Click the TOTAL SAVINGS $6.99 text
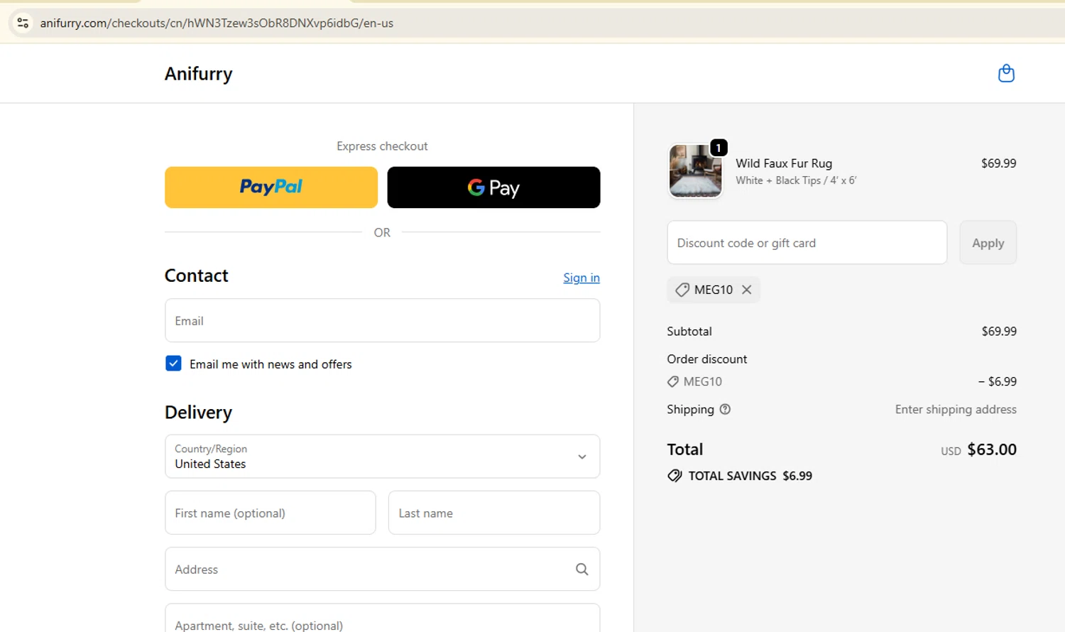Image resolution: width=1065 pixels, height=632 pixels. (x=750, y=476)
